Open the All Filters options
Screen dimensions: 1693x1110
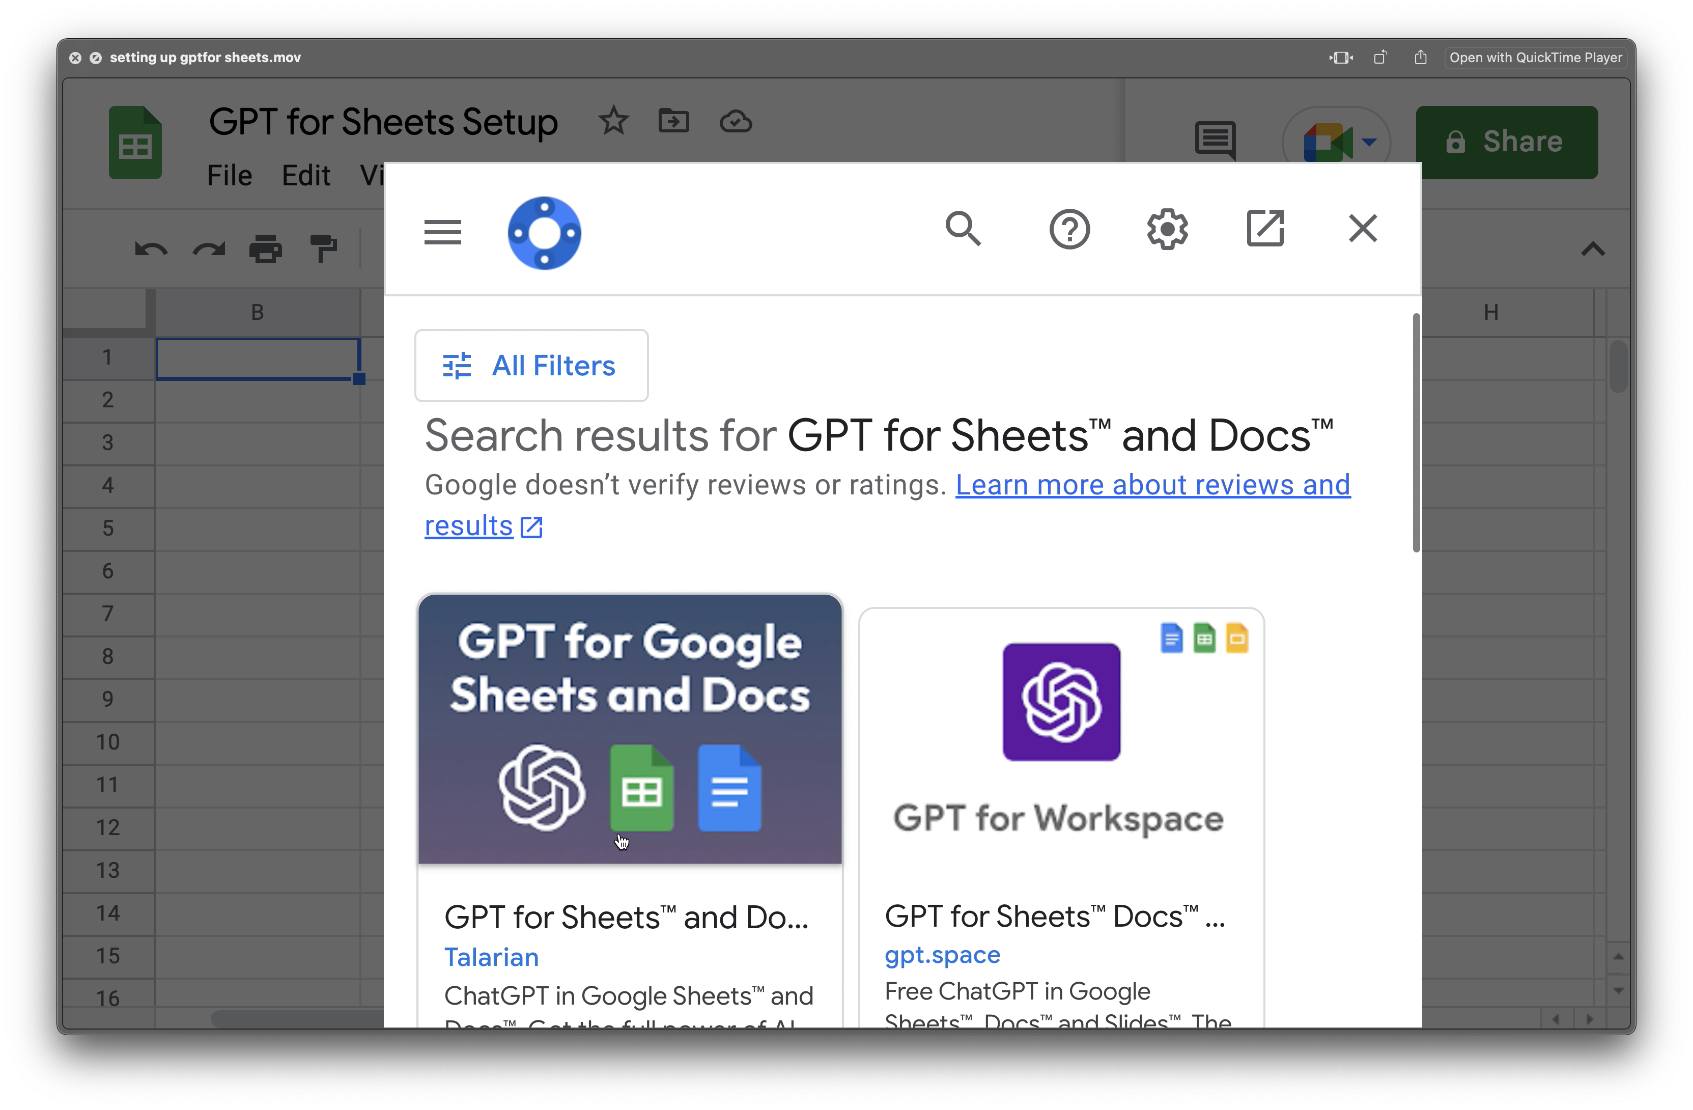pyautogui.click(x=531, y=366)
